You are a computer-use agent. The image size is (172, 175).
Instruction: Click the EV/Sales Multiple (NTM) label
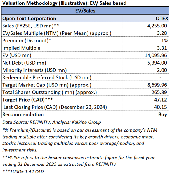57,33
